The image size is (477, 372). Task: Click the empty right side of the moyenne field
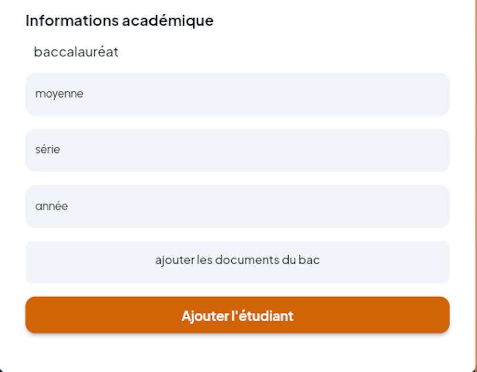pos(382,94)
